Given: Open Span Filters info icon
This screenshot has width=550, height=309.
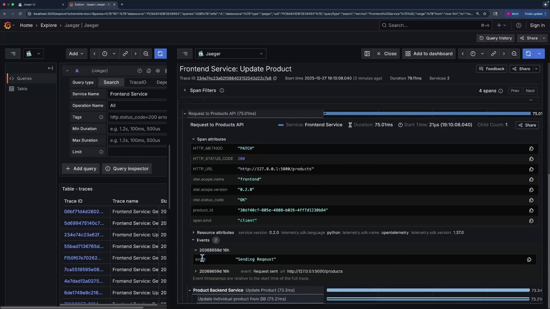Looking at the screenshot, I should (x=222, y=91).
